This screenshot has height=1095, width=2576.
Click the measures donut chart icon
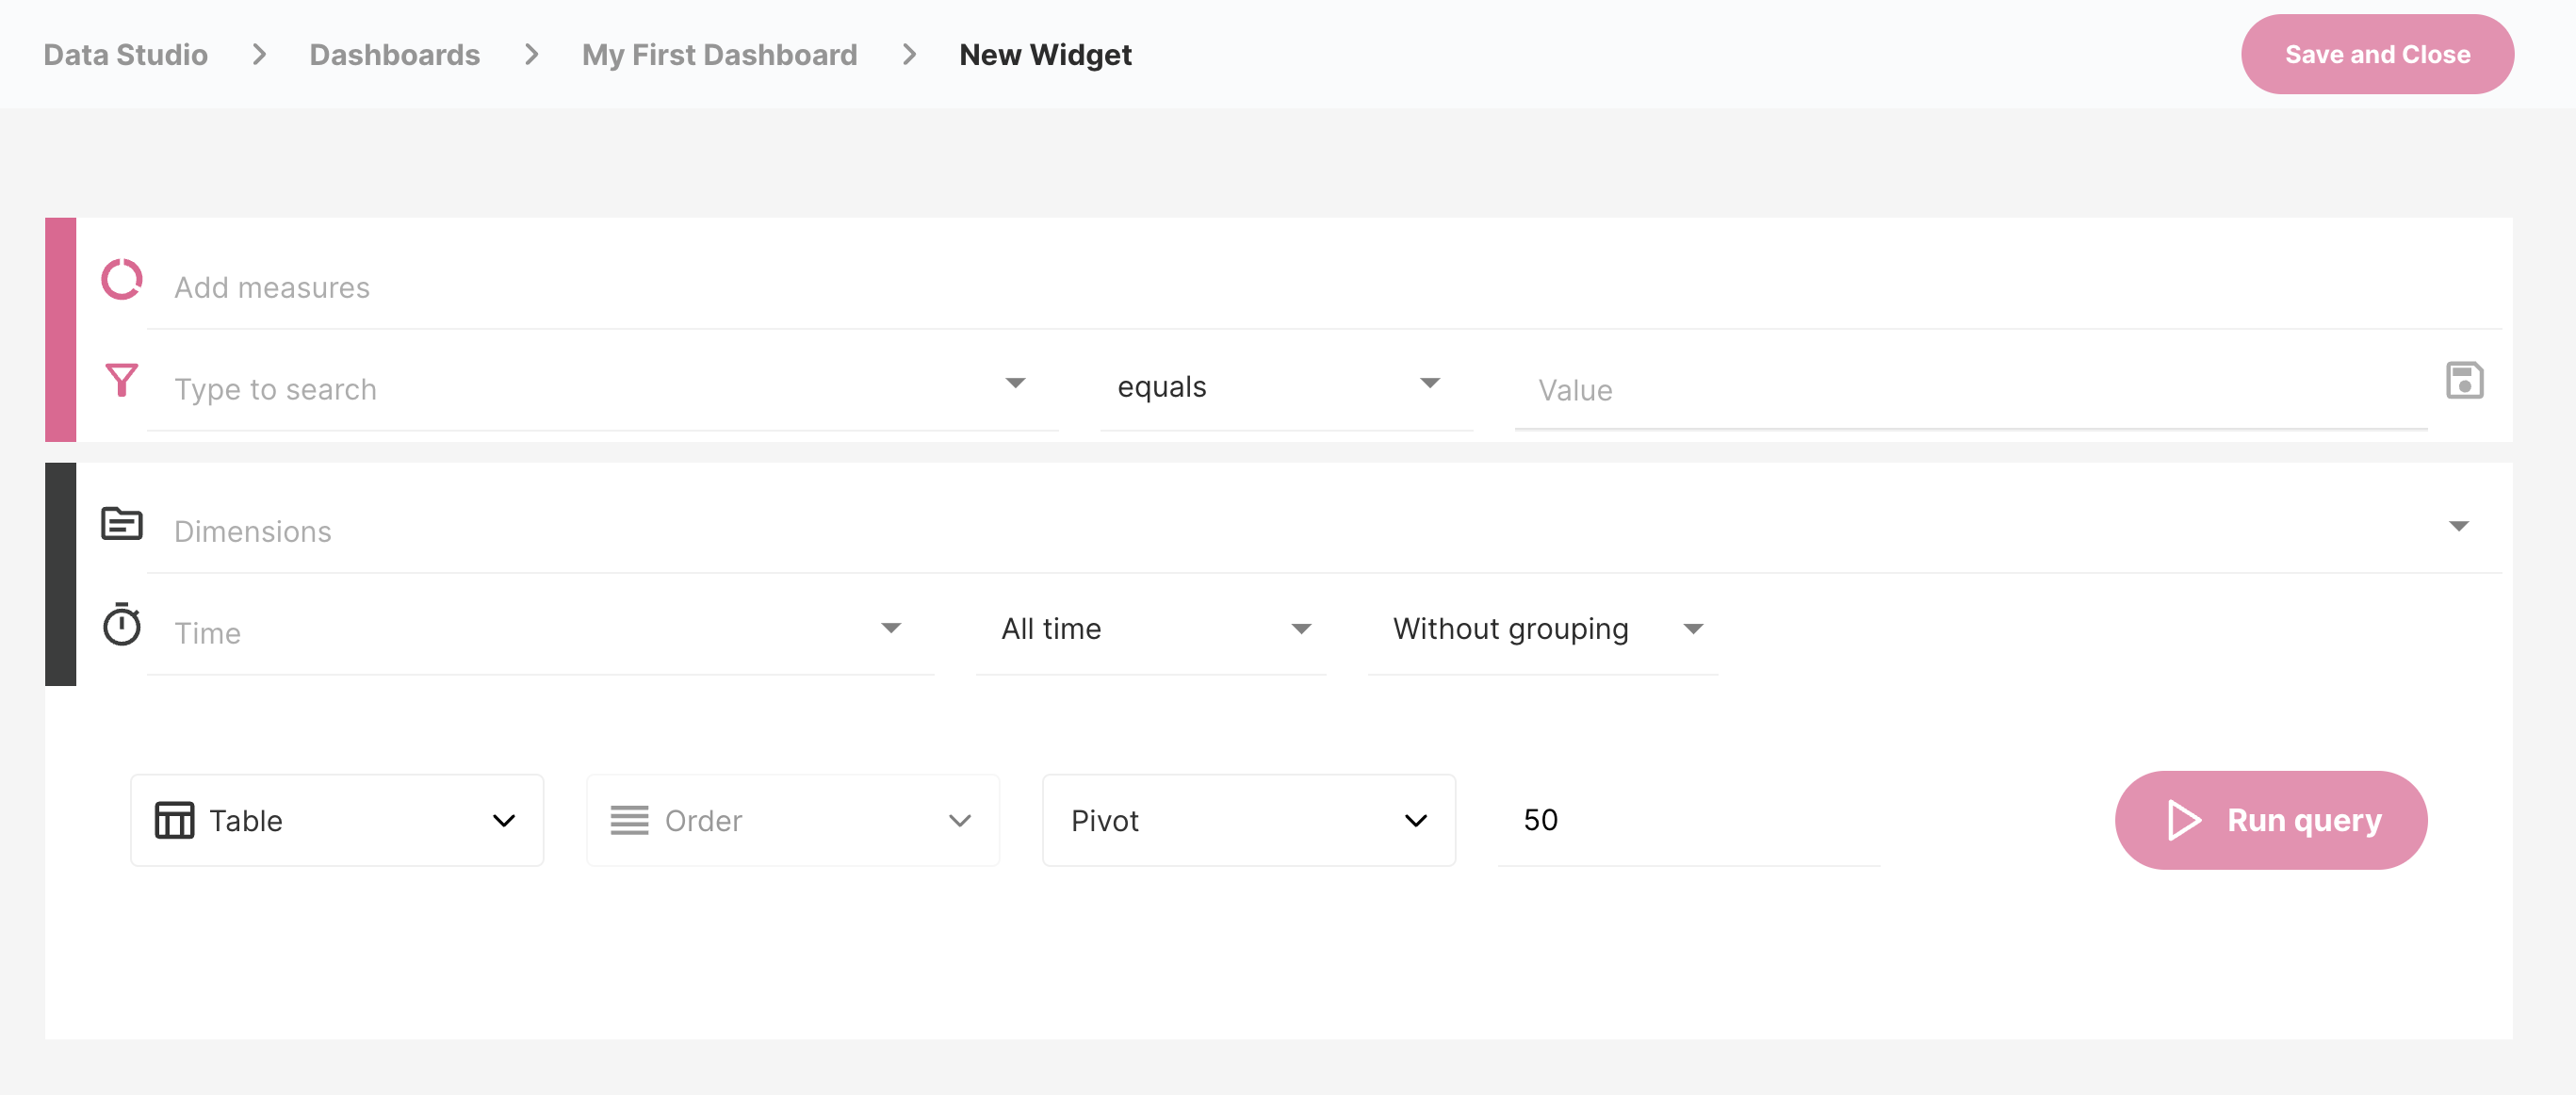[x=122, y=280]
